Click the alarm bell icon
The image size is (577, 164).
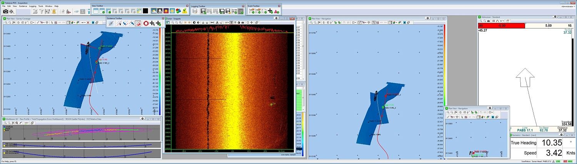[x=54, y=12]
